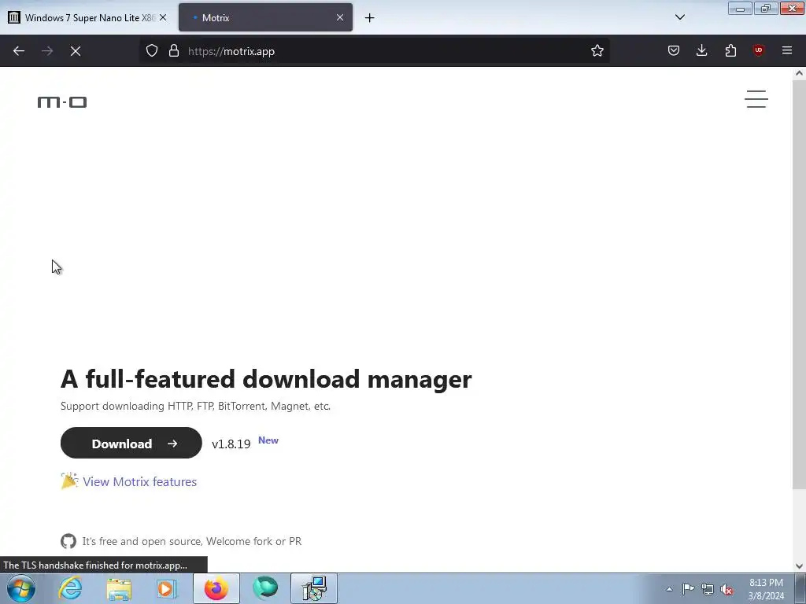
Task: Click the v1.8.19 version text
Action: coord(231,444)
